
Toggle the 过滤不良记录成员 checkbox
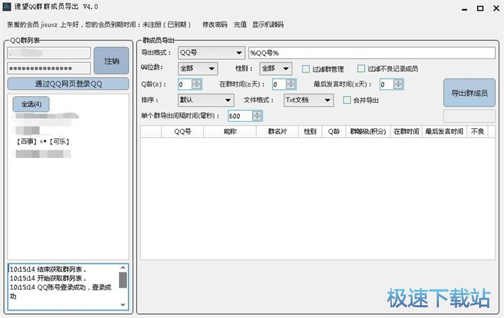(362, 69)
